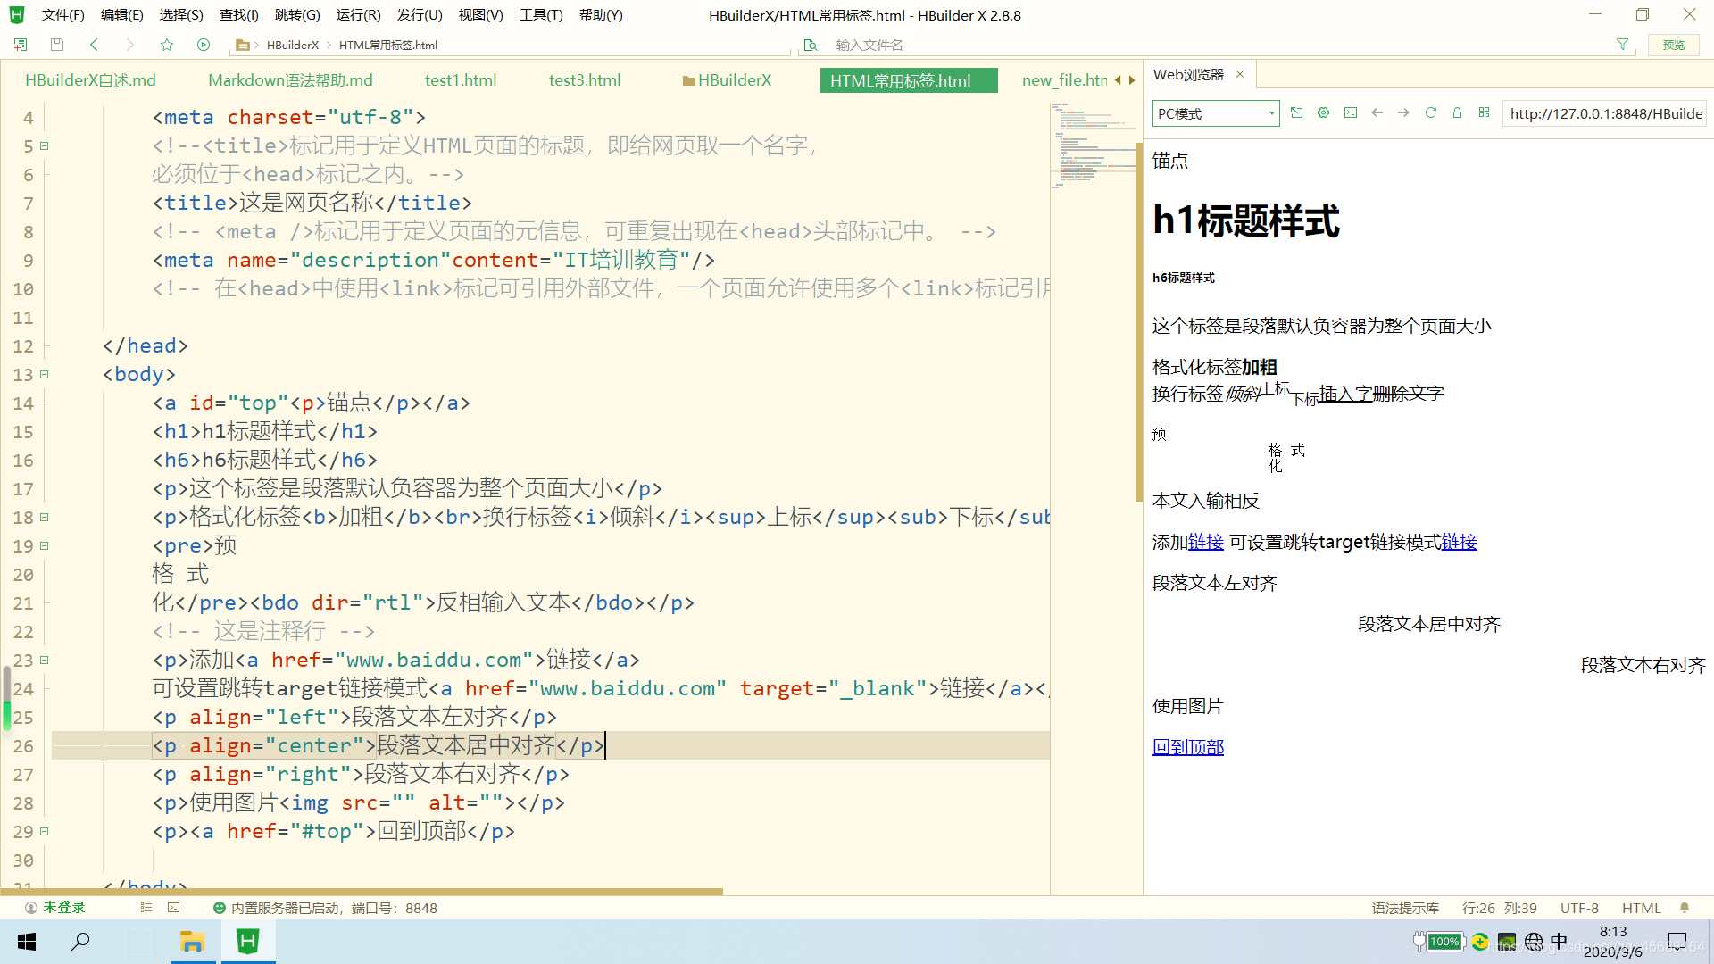The image size is (1714, 964).
Task: Collapse the pre fold at line 19
Action: 44,545
